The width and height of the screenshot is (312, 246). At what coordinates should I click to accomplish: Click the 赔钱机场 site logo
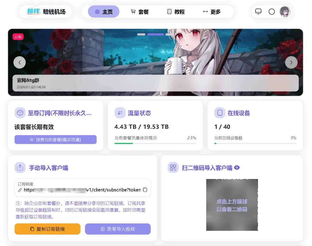click(x=46, y=12)
